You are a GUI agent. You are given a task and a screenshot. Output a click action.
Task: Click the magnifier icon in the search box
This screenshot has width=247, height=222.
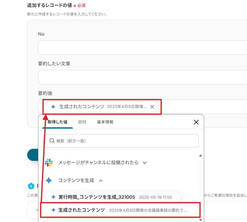(52, 141)
